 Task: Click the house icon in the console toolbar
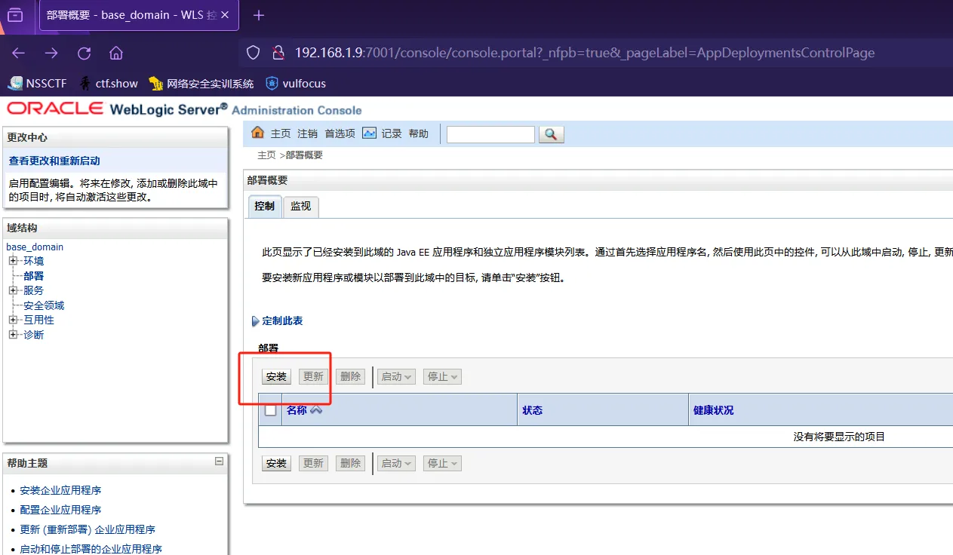pyautogui.click(x=257, y=133)
